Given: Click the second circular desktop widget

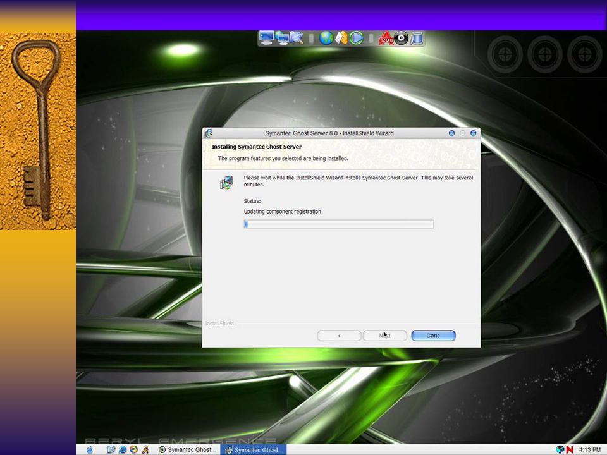Looking at the screenshot, I should point(544,54).
